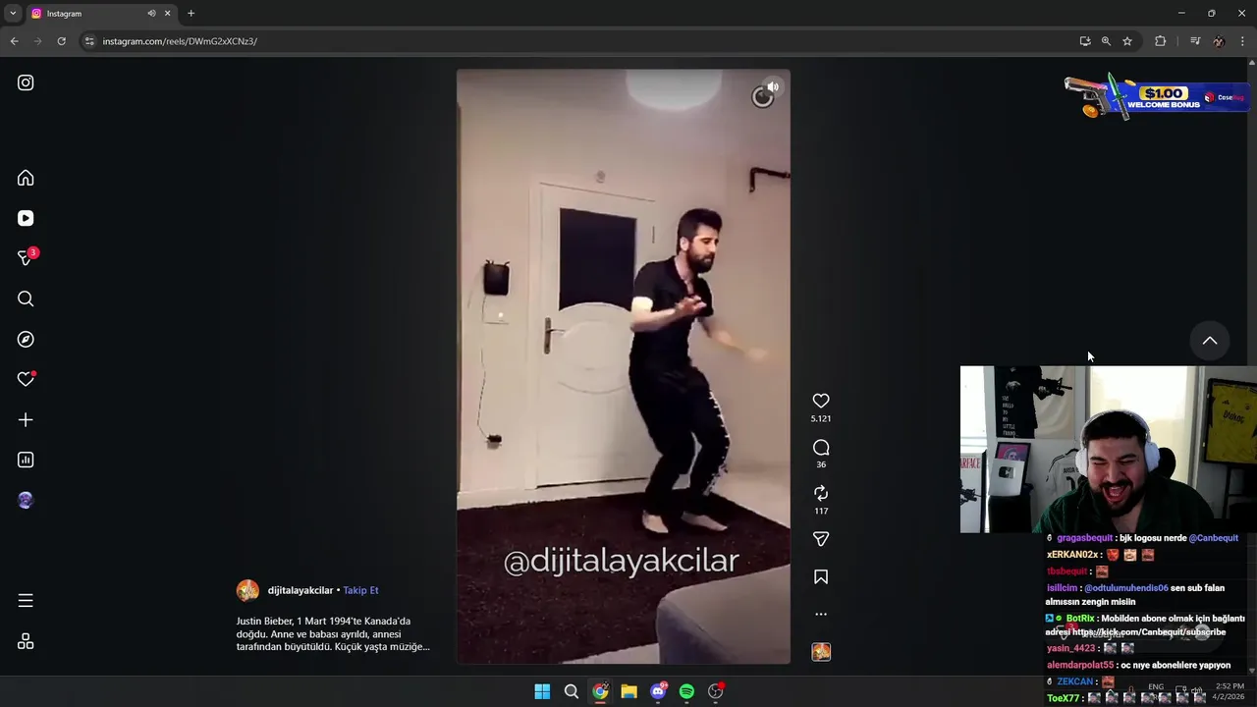Screen dimensions: 1257x707
Task: Open Messages with 3 unread badge
Action: pos(27,257)
